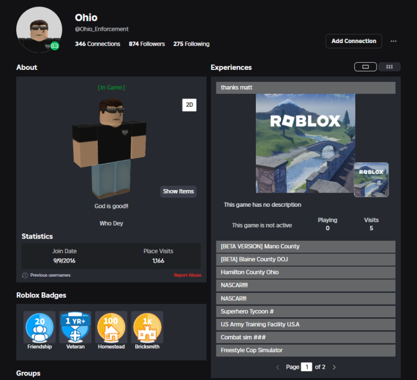Click the Report Abuse link

(x=187, y=275)
